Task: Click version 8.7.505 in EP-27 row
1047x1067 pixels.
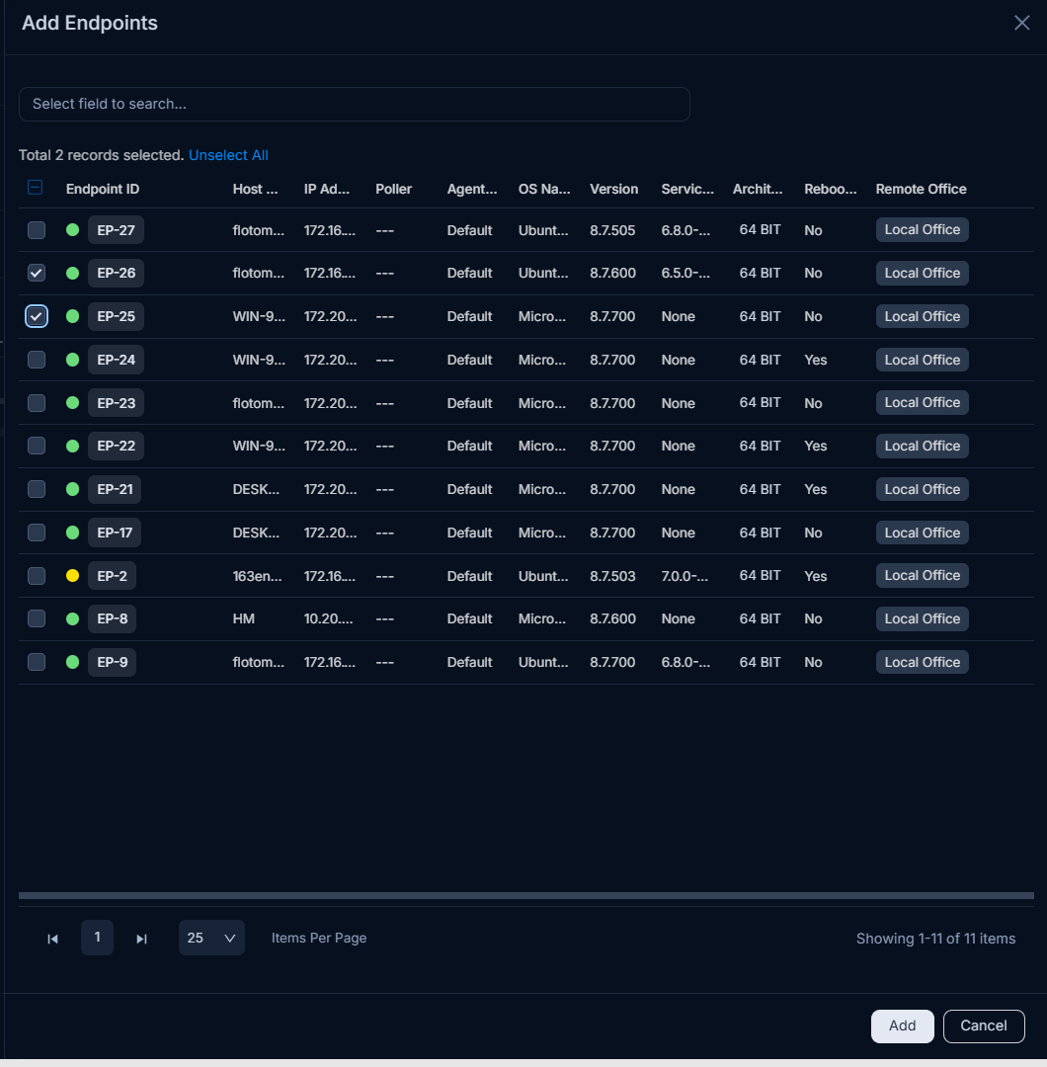Action: [612, 230]
